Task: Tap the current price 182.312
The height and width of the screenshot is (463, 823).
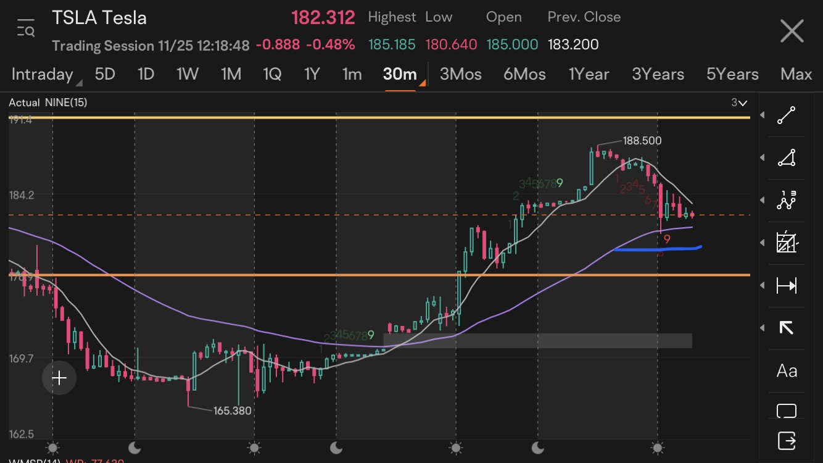Action: click(x=323, y=17)
